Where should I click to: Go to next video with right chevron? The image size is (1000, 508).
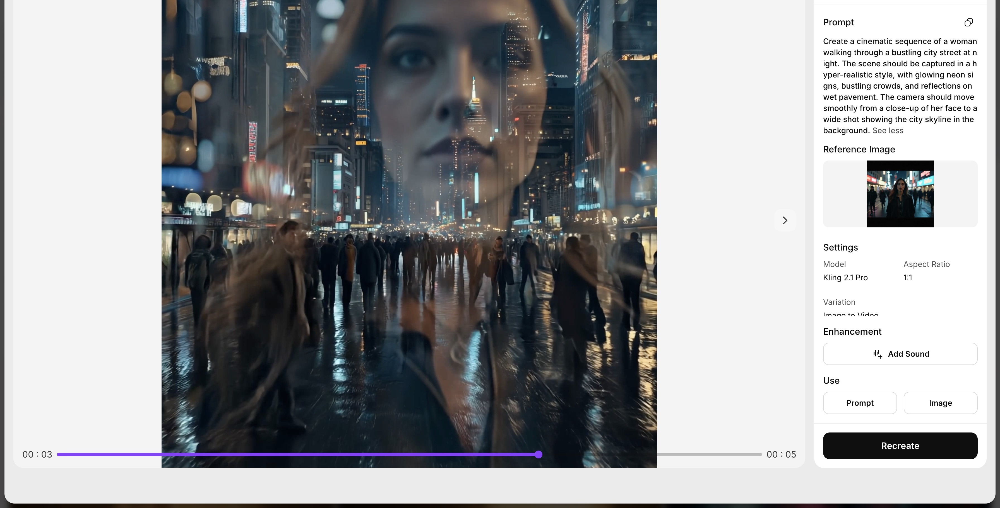(x=785, y=220)
